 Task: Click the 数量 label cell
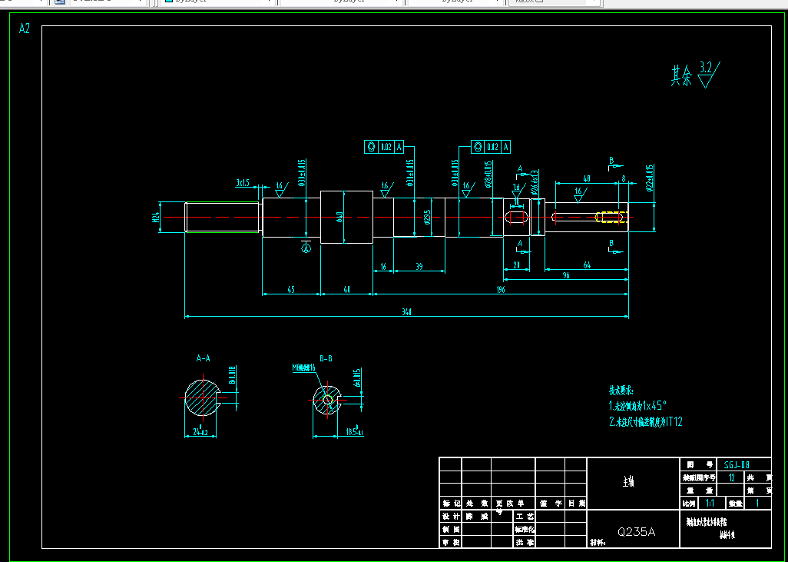tap(736, 503)
